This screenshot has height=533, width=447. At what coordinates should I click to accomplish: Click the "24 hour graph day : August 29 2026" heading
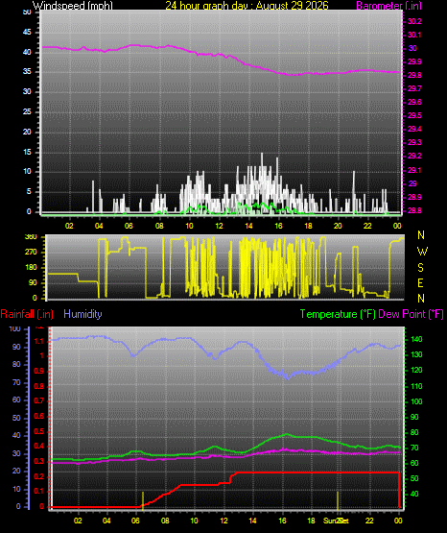[247, 6]
